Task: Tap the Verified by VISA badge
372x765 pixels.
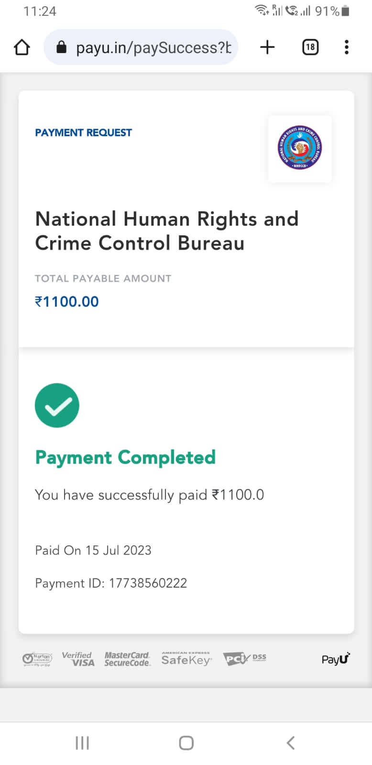Action: (78, 659)
